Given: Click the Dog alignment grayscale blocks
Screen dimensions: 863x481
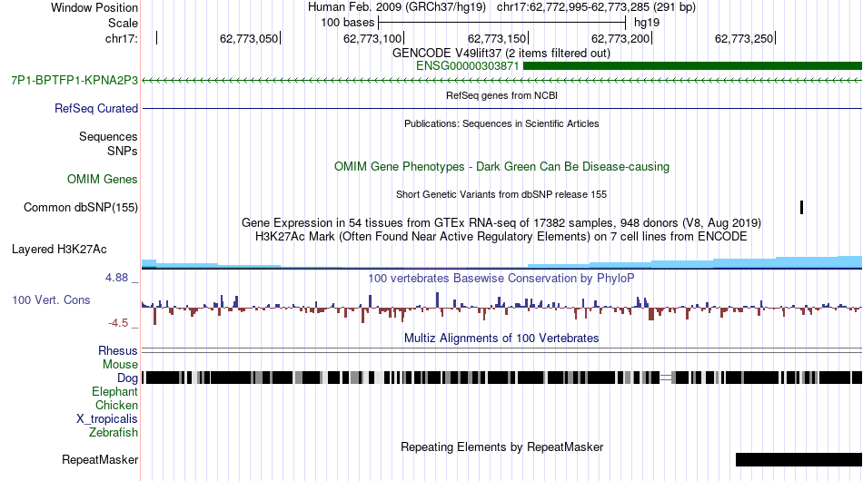Looking at the screenshot, I should [502, 378].
